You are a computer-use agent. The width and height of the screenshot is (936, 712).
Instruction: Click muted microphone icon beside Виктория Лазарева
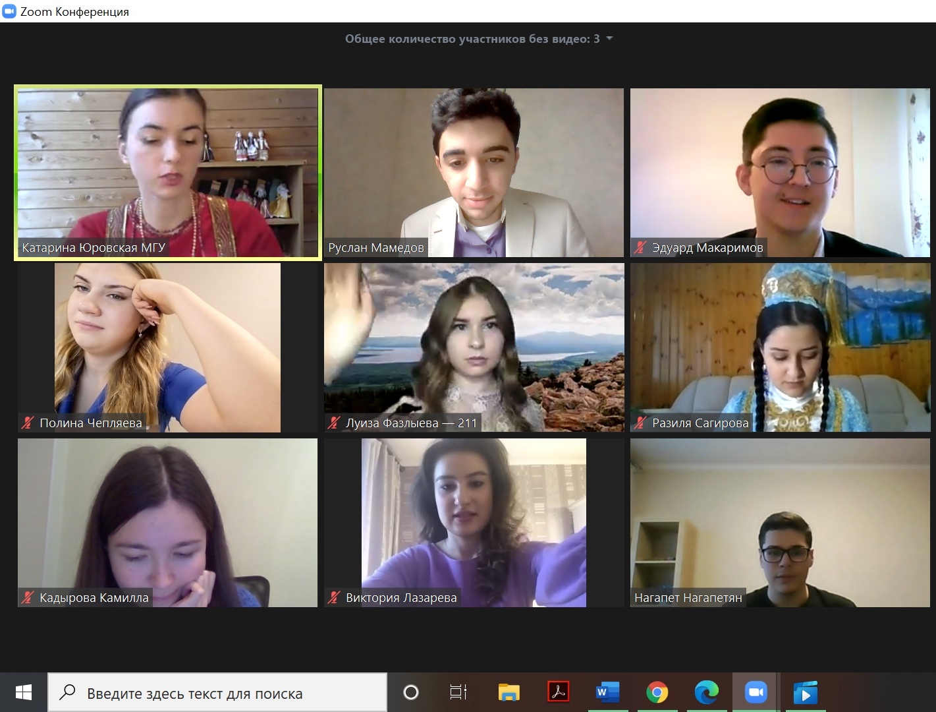pyautogui.click(x=334, y=598)
